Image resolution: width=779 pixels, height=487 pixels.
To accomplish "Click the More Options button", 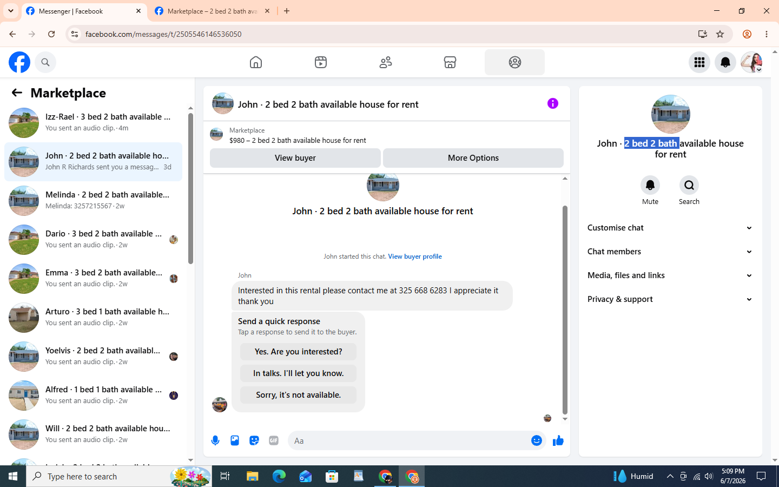I will (473, 158).
